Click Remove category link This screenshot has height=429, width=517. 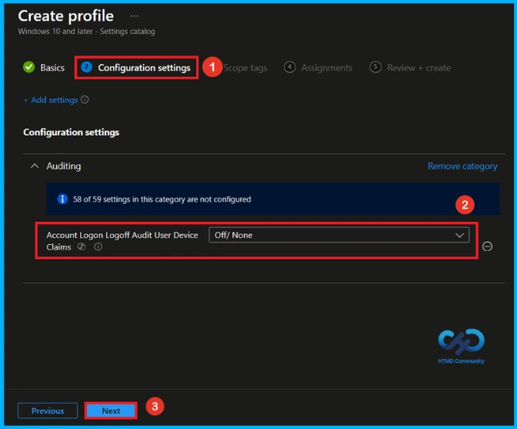462,166
